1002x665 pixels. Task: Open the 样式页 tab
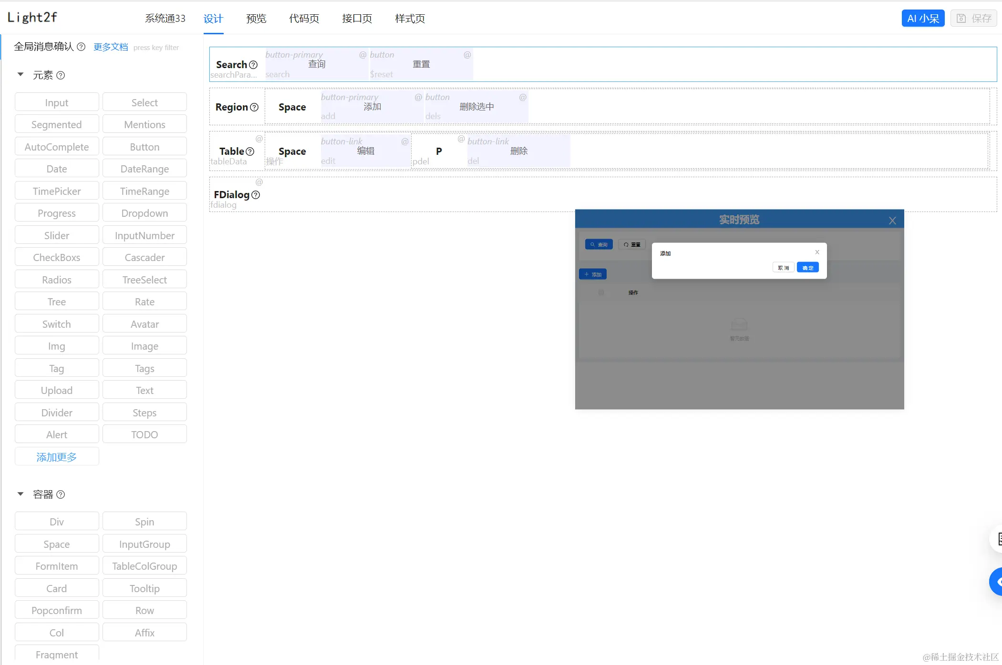click(x=410, y=19)
